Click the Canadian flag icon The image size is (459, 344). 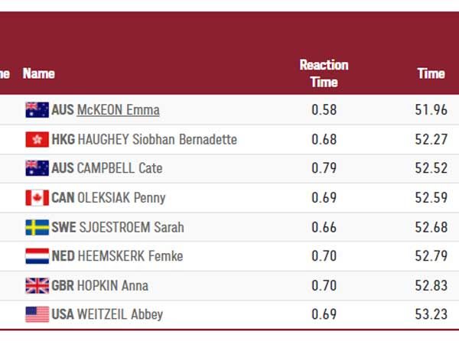pos(37,198)
